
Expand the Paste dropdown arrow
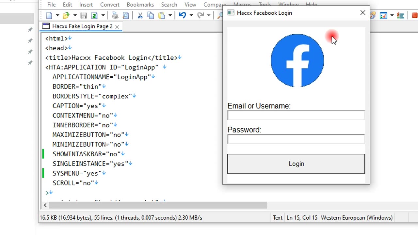click(x=170, y=15)
